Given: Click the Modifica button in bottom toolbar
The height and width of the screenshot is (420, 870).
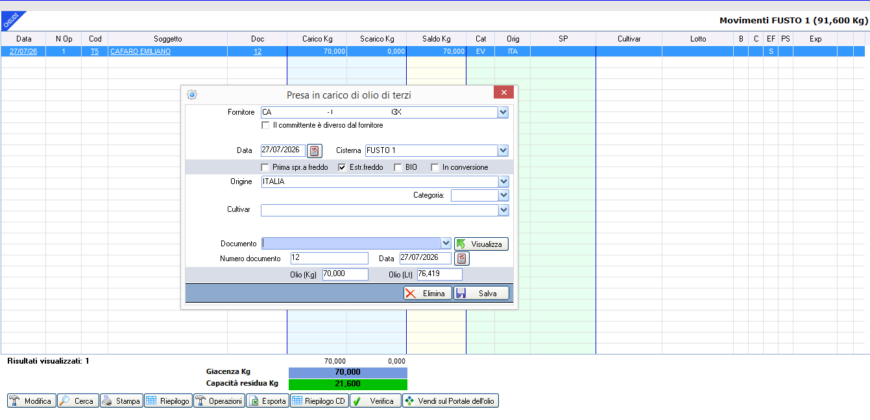Looking at the screenshot, I should tap(32, 401).
